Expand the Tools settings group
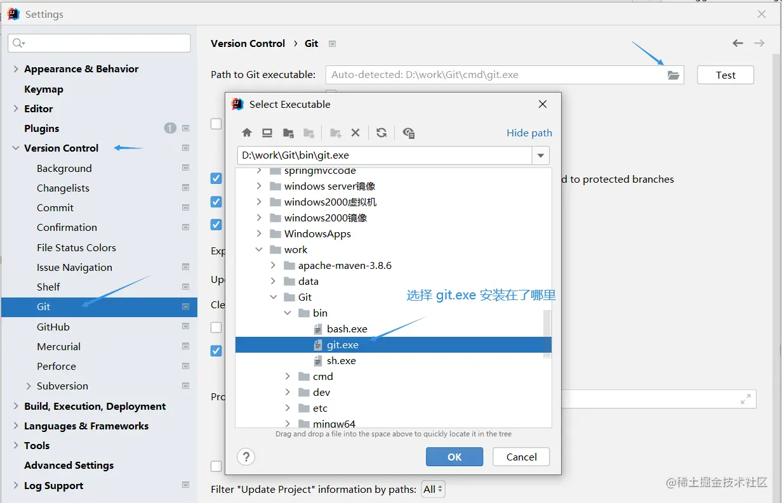This screenshot has width=782, height=503. click(x=16, y=445)
